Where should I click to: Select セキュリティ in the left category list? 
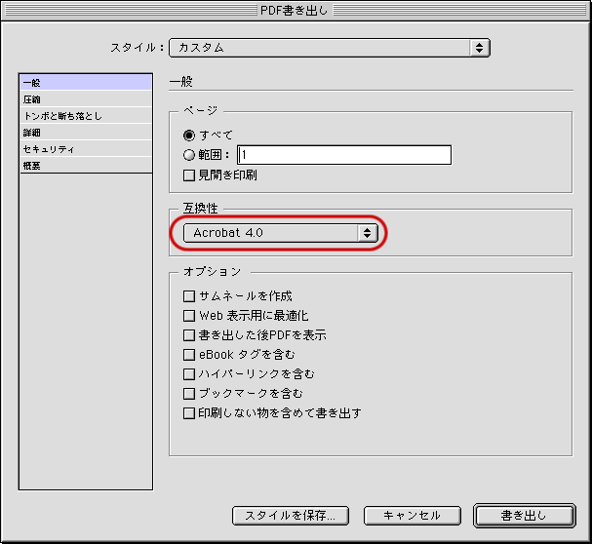[86, 149]
